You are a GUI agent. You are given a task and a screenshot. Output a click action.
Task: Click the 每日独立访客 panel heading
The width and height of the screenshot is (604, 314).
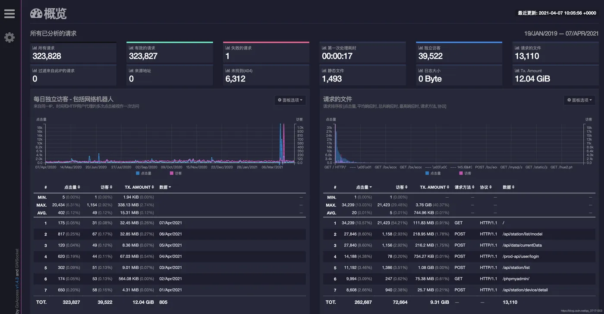pyautogui.click(x=73, y=99)
